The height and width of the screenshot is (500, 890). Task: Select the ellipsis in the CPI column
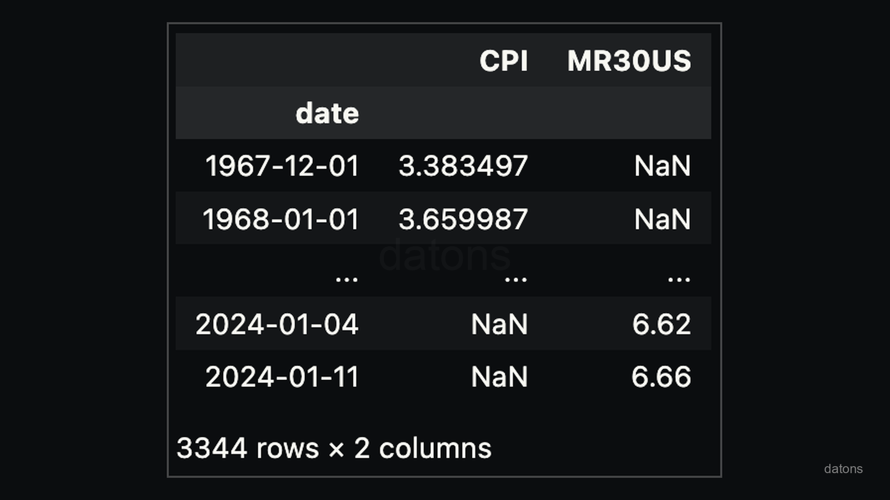[516, 278]
